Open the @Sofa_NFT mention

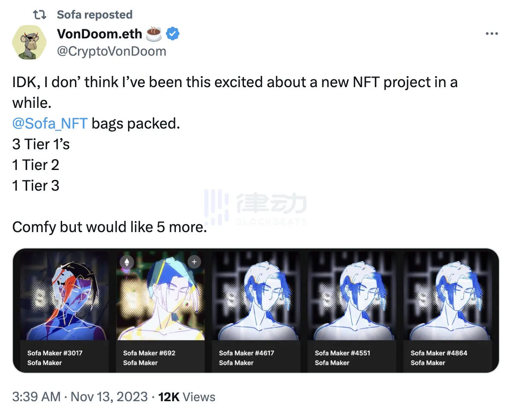pos(50,124)
